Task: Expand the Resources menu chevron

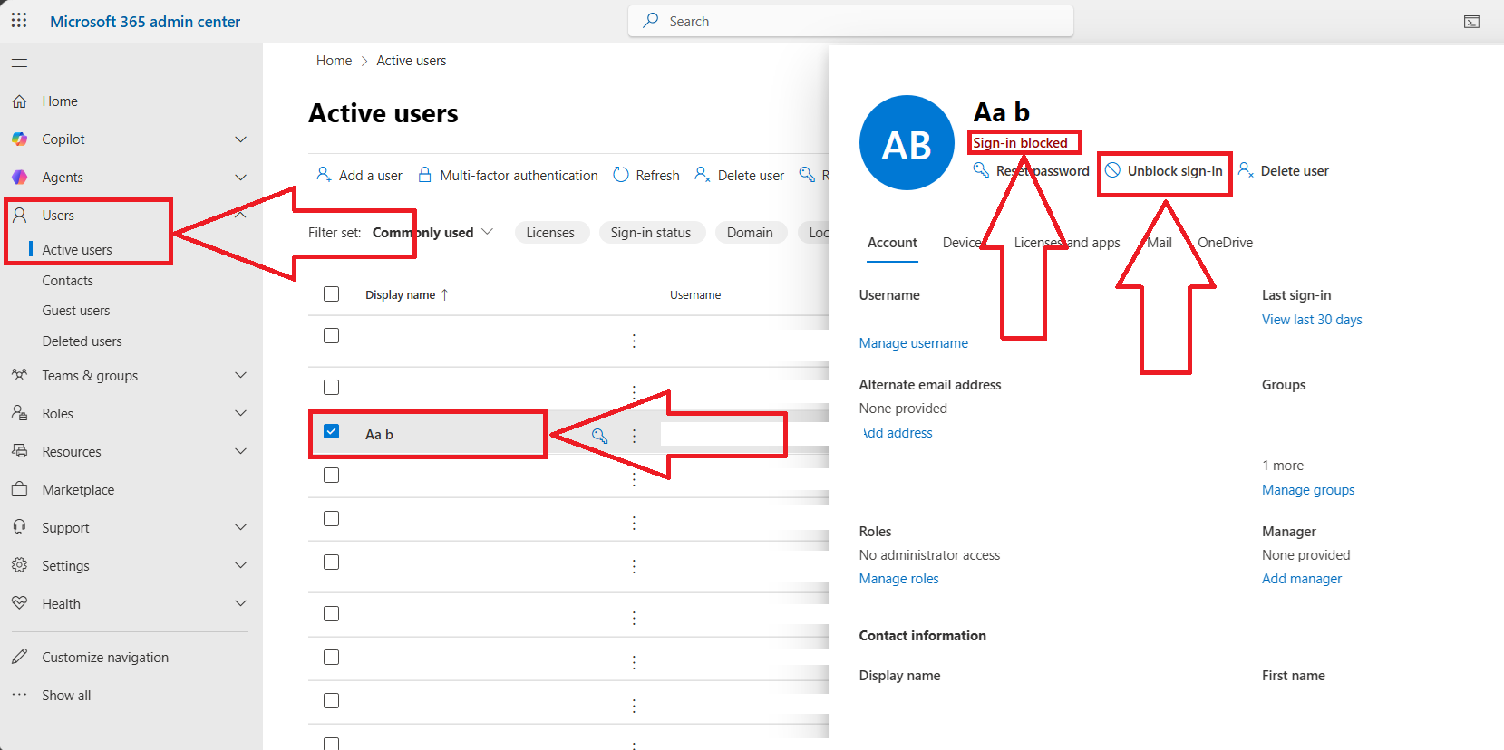Action: pyautogui.click(x=240, y=451)
